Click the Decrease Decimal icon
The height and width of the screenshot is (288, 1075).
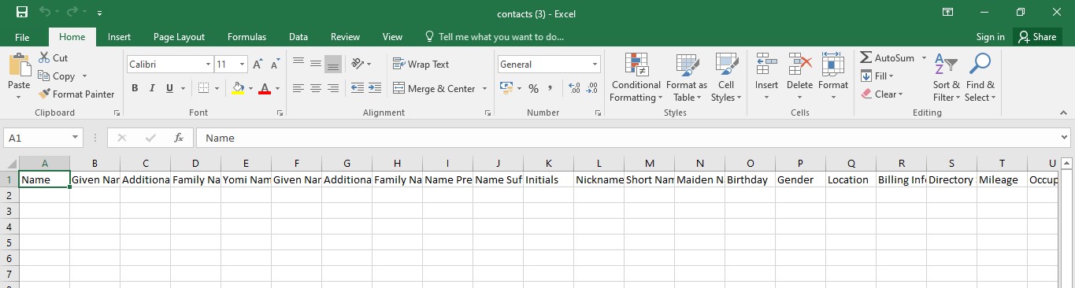[x=591, y=88]
